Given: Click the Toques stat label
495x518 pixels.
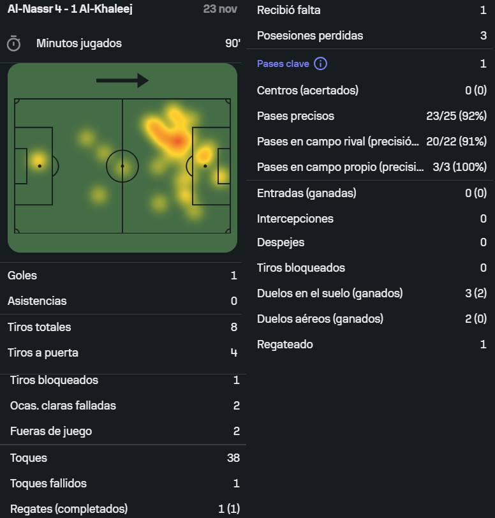Looking at the screenshot, I should 29,458.
